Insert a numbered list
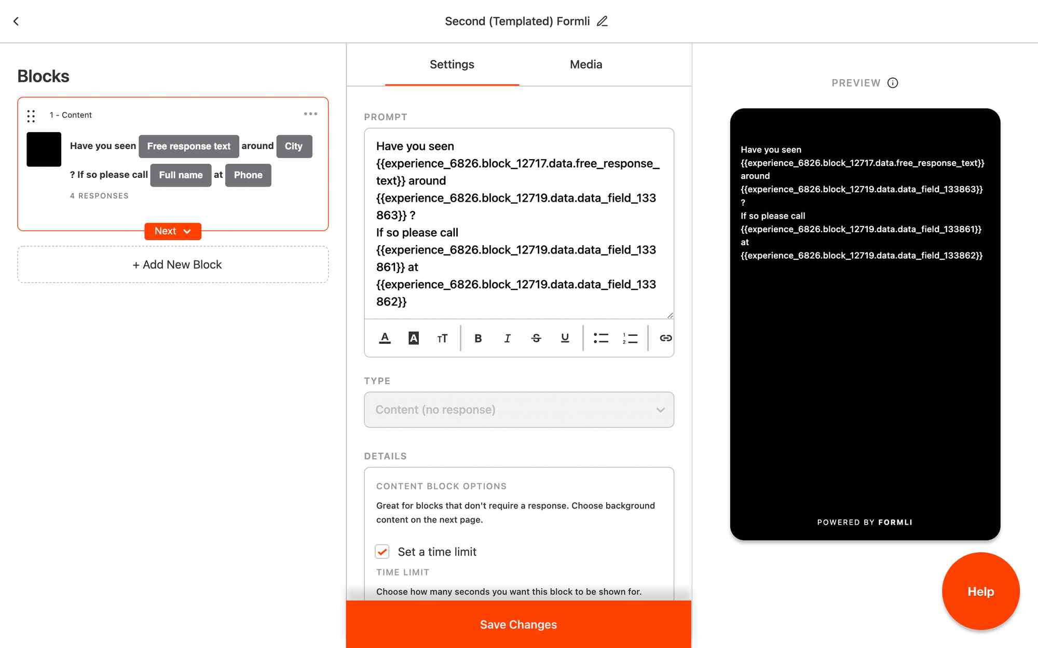This screenshot has width=1038, height=648. pos(630,338)
